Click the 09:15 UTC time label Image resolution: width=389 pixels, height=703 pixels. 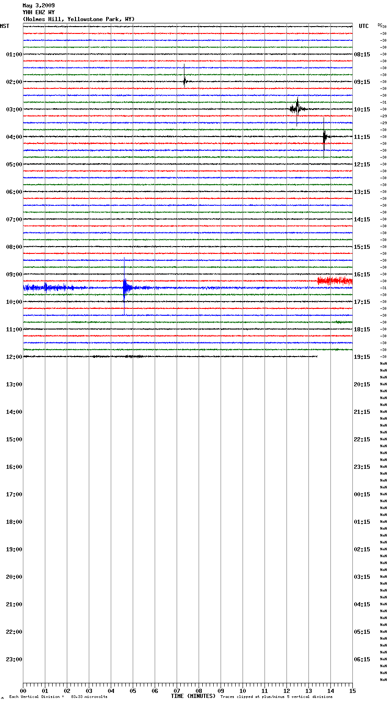[x=362, y=82]
